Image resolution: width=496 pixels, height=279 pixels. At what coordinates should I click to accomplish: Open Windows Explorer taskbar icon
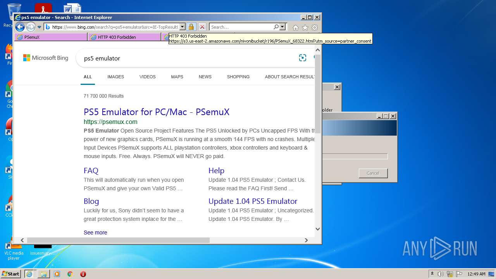44,274
